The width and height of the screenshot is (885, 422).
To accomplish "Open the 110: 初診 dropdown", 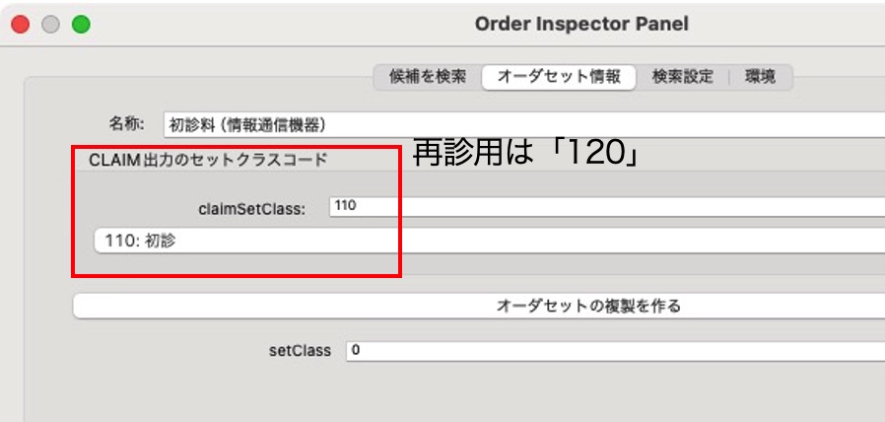I will point(488,241).
